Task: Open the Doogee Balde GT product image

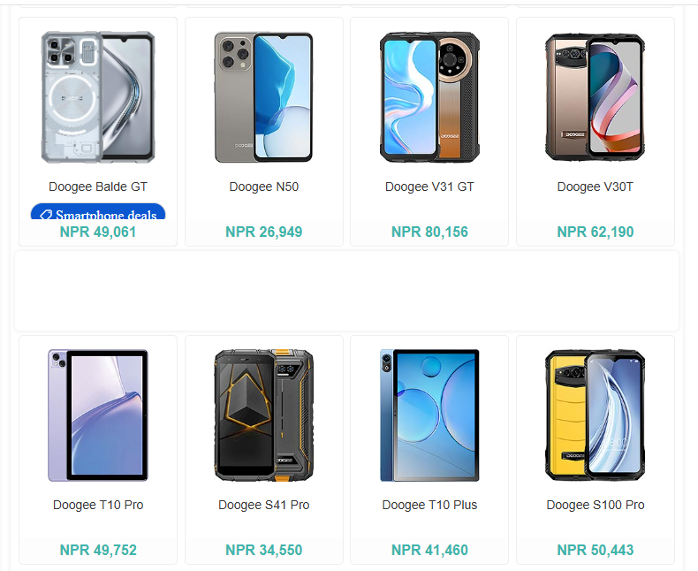Action: point(98,97)
